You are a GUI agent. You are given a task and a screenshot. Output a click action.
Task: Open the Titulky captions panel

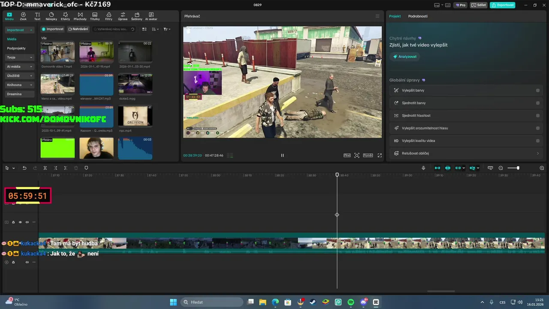(x=95, y=16)
